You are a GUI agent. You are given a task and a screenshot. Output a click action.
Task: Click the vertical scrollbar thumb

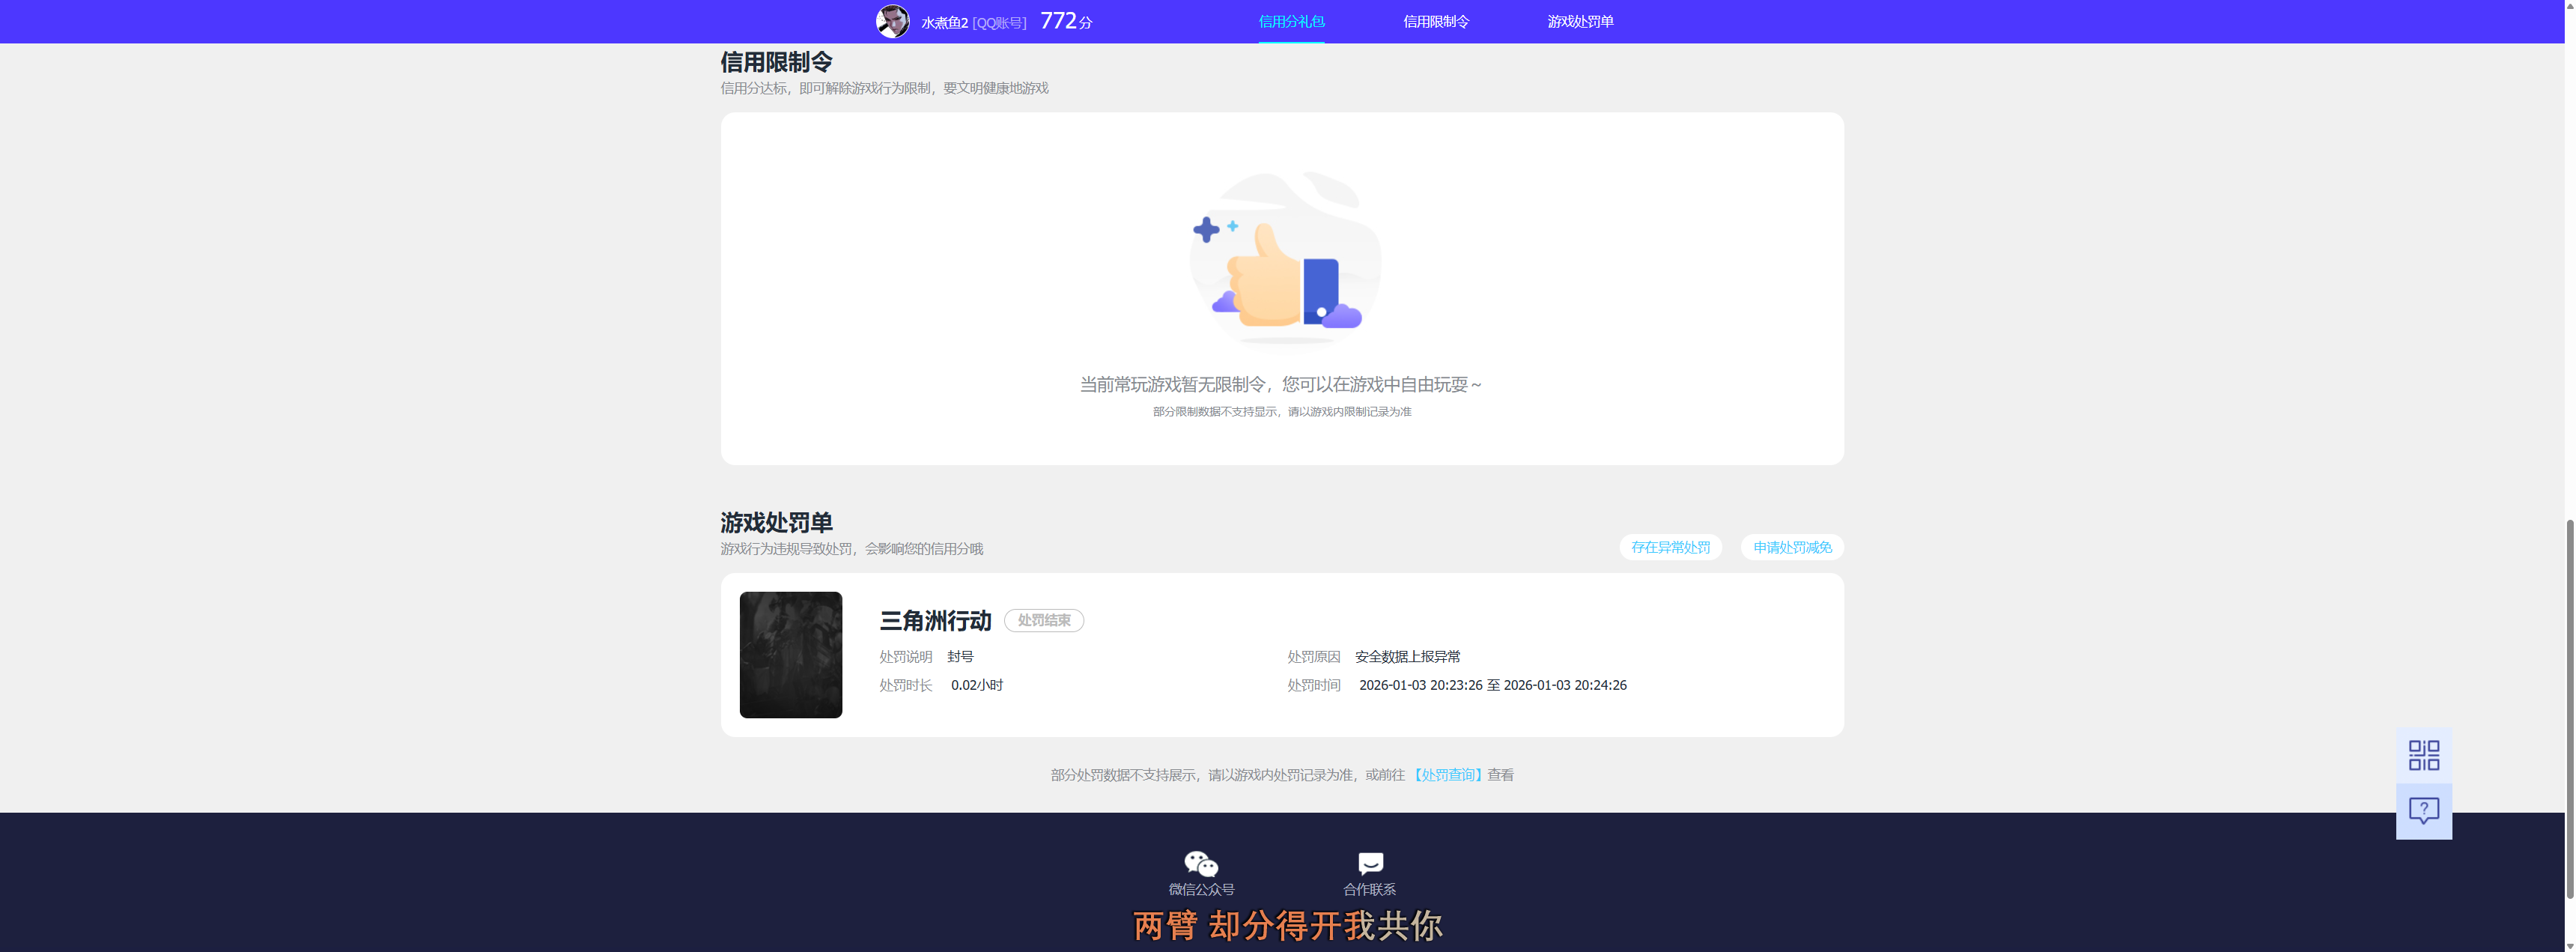2570,710
